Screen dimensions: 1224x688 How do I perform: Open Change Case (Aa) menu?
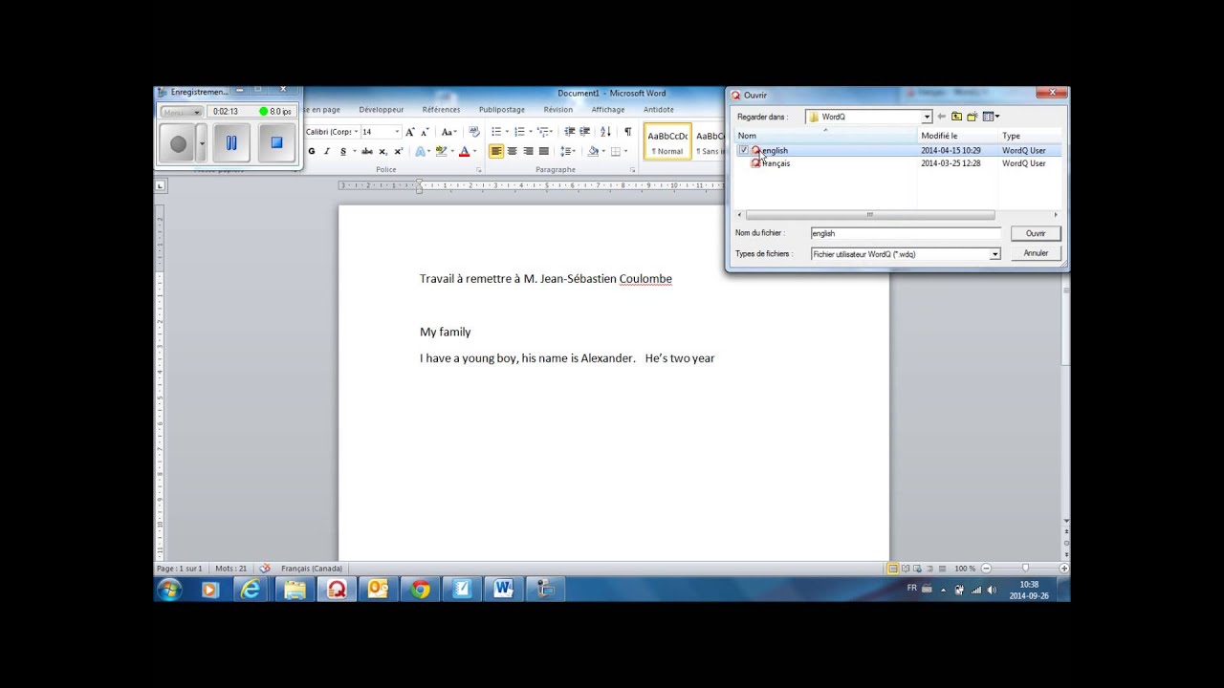coord(448,132)
